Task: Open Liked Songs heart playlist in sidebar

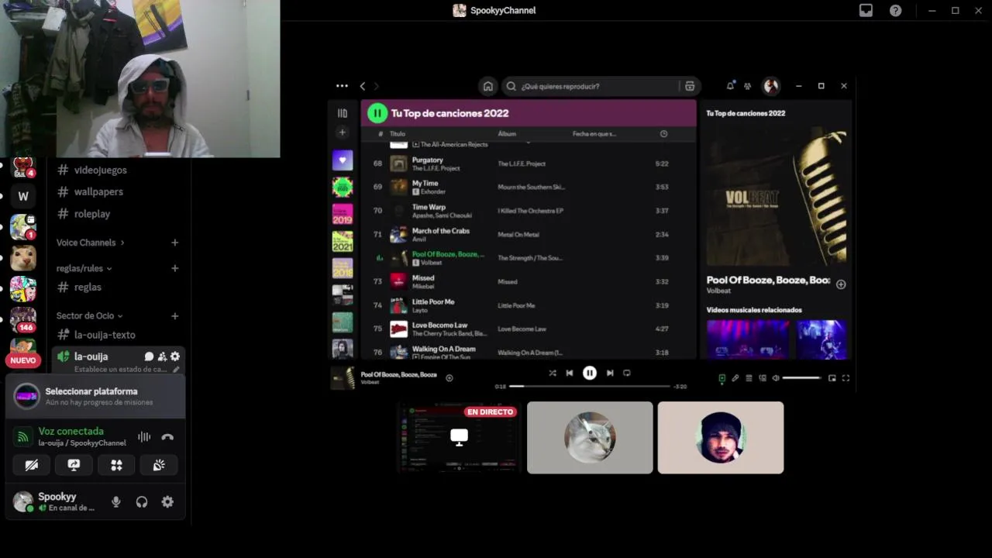Action: tap(343, 160)
